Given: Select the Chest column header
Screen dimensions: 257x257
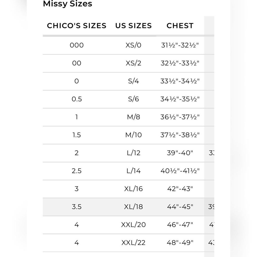Looking at the screenshot, I should pyautogui.click(x=180, y=25).
